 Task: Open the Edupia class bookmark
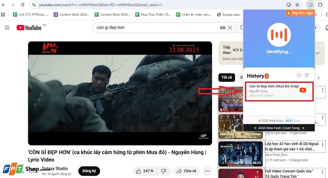pos(228,14)
